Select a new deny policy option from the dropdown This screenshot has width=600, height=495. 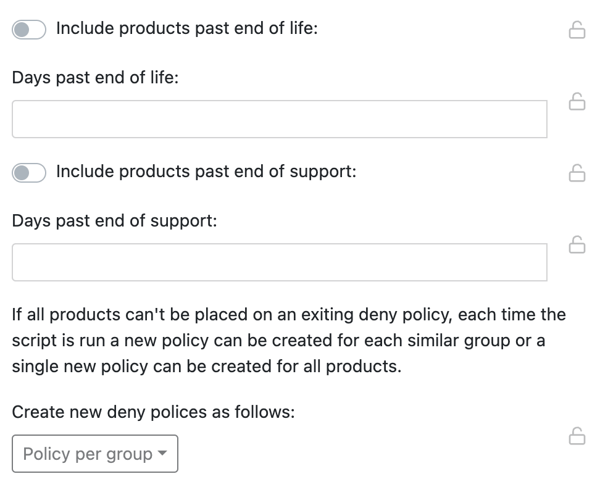coord(94,454)
